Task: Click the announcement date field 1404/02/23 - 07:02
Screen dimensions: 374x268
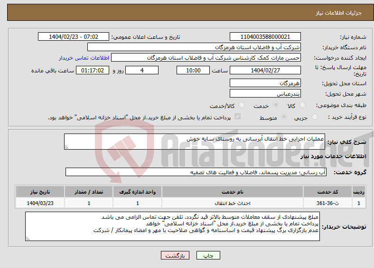Action: [74, 36]
